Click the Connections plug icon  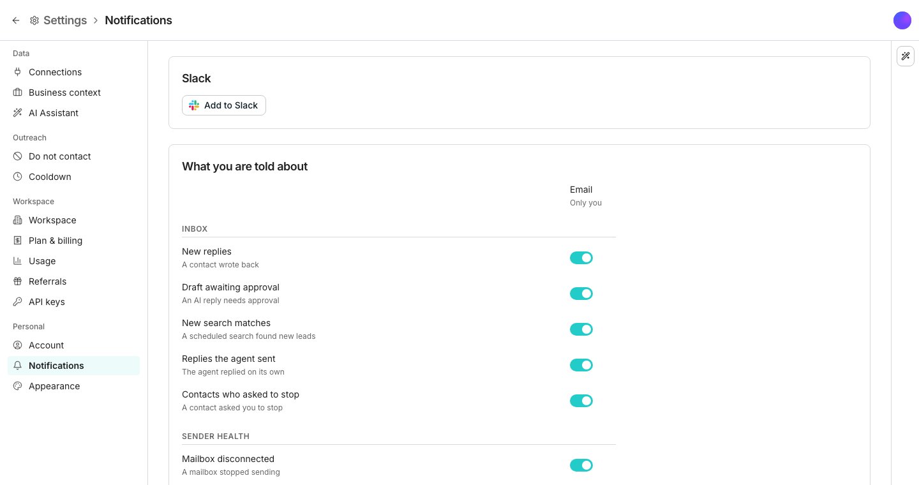click(18, 72)
